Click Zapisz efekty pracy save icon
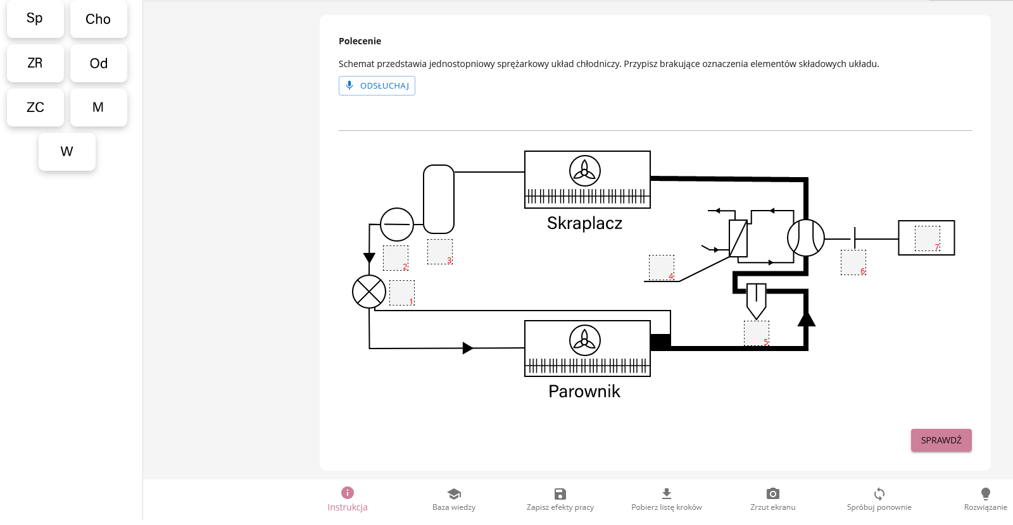The image size is (1013, 525). click(x=560, y=493)
